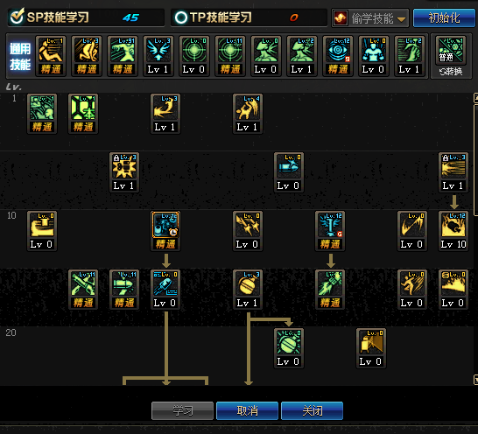Image resolution: width=478 pixels, height=434 pixels.
Task: Click the crossed tools skill icon Lv 11
Action: 83,290
